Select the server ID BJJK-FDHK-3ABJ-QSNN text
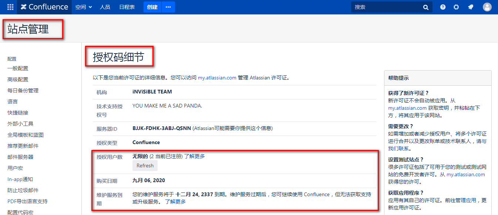This screenshot has height=215, width=498. [162, 129]
